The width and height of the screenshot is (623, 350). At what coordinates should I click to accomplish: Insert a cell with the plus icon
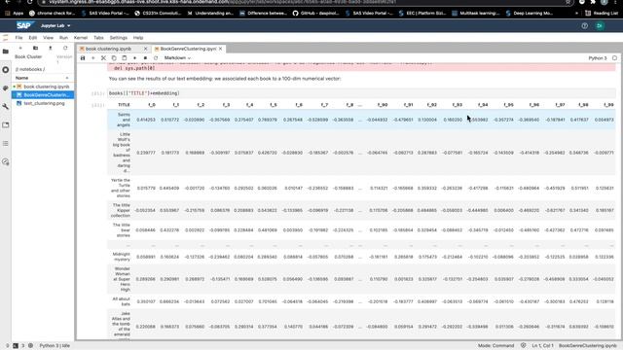pos(93,58)
